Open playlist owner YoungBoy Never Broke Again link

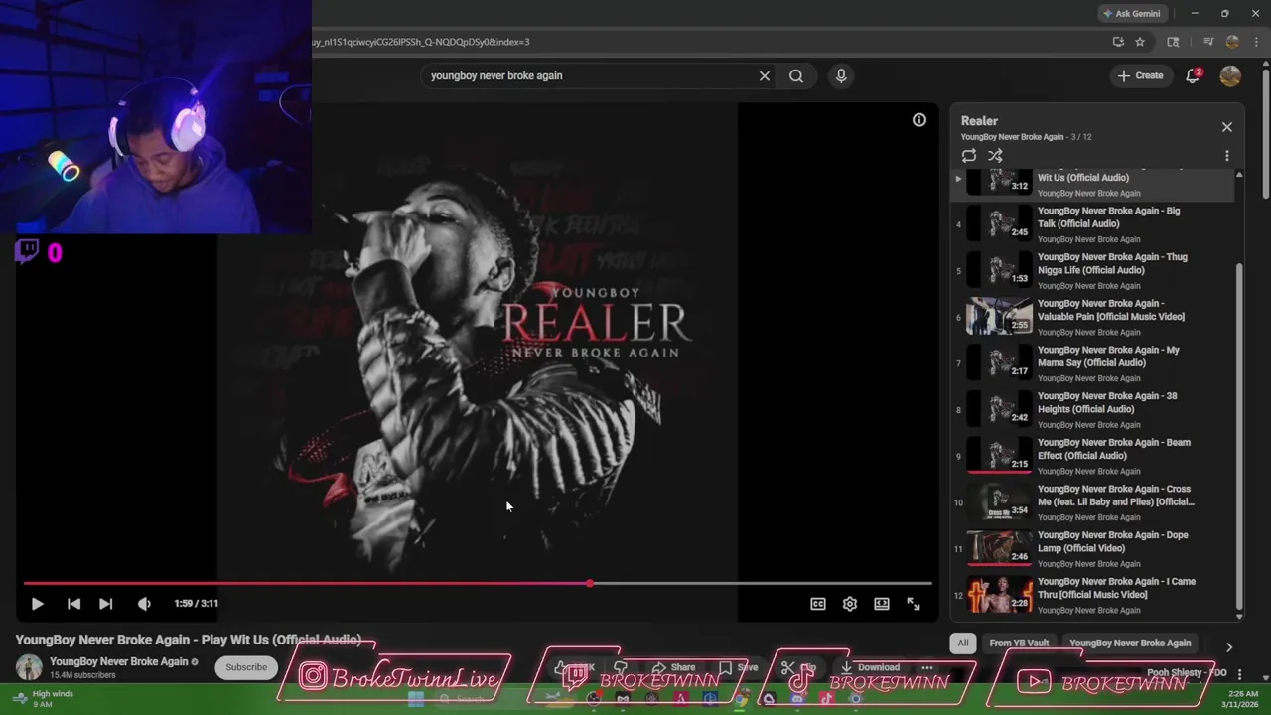(x=1012, y=137)
